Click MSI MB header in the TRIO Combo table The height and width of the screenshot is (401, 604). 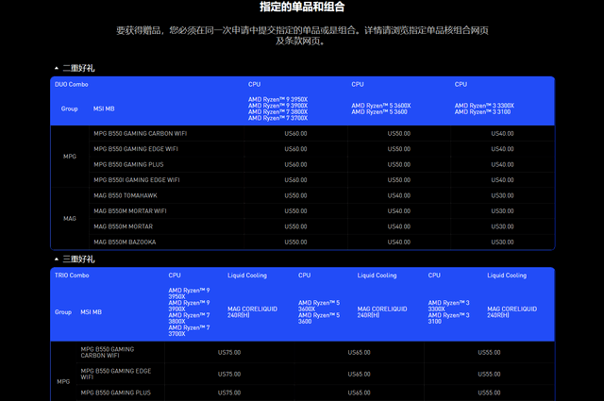[91, 312]
